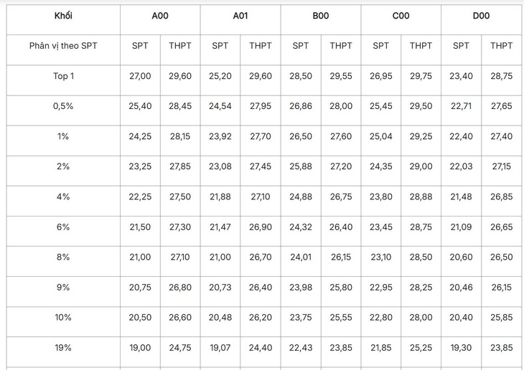524x370 pixels.
Task: Select the A01 column header
Action: (240, 19)
